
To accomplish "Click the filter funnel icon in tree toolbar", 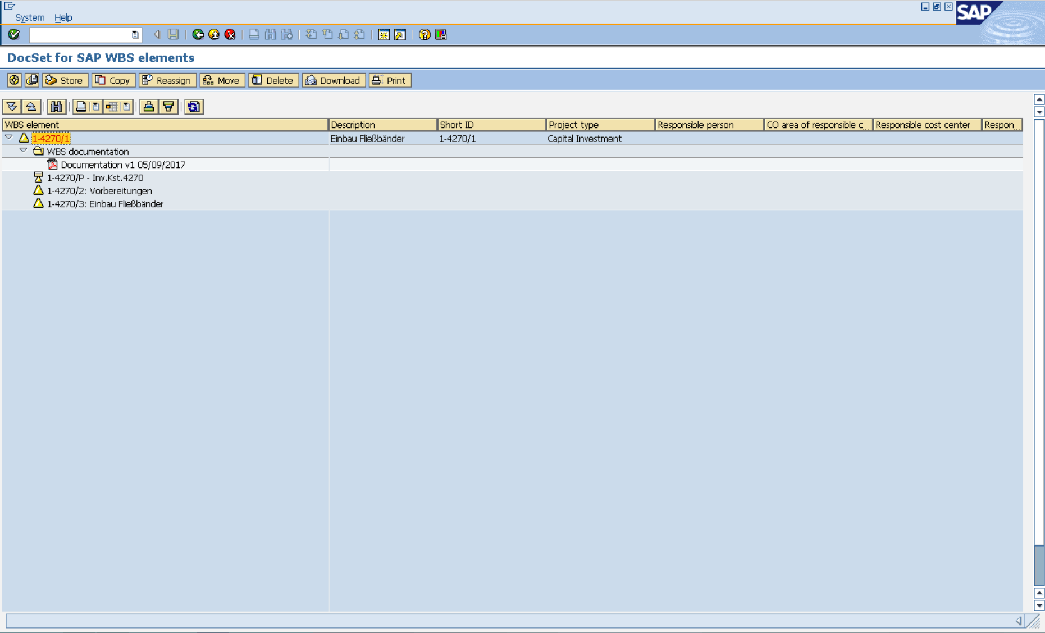I will 168,107.
